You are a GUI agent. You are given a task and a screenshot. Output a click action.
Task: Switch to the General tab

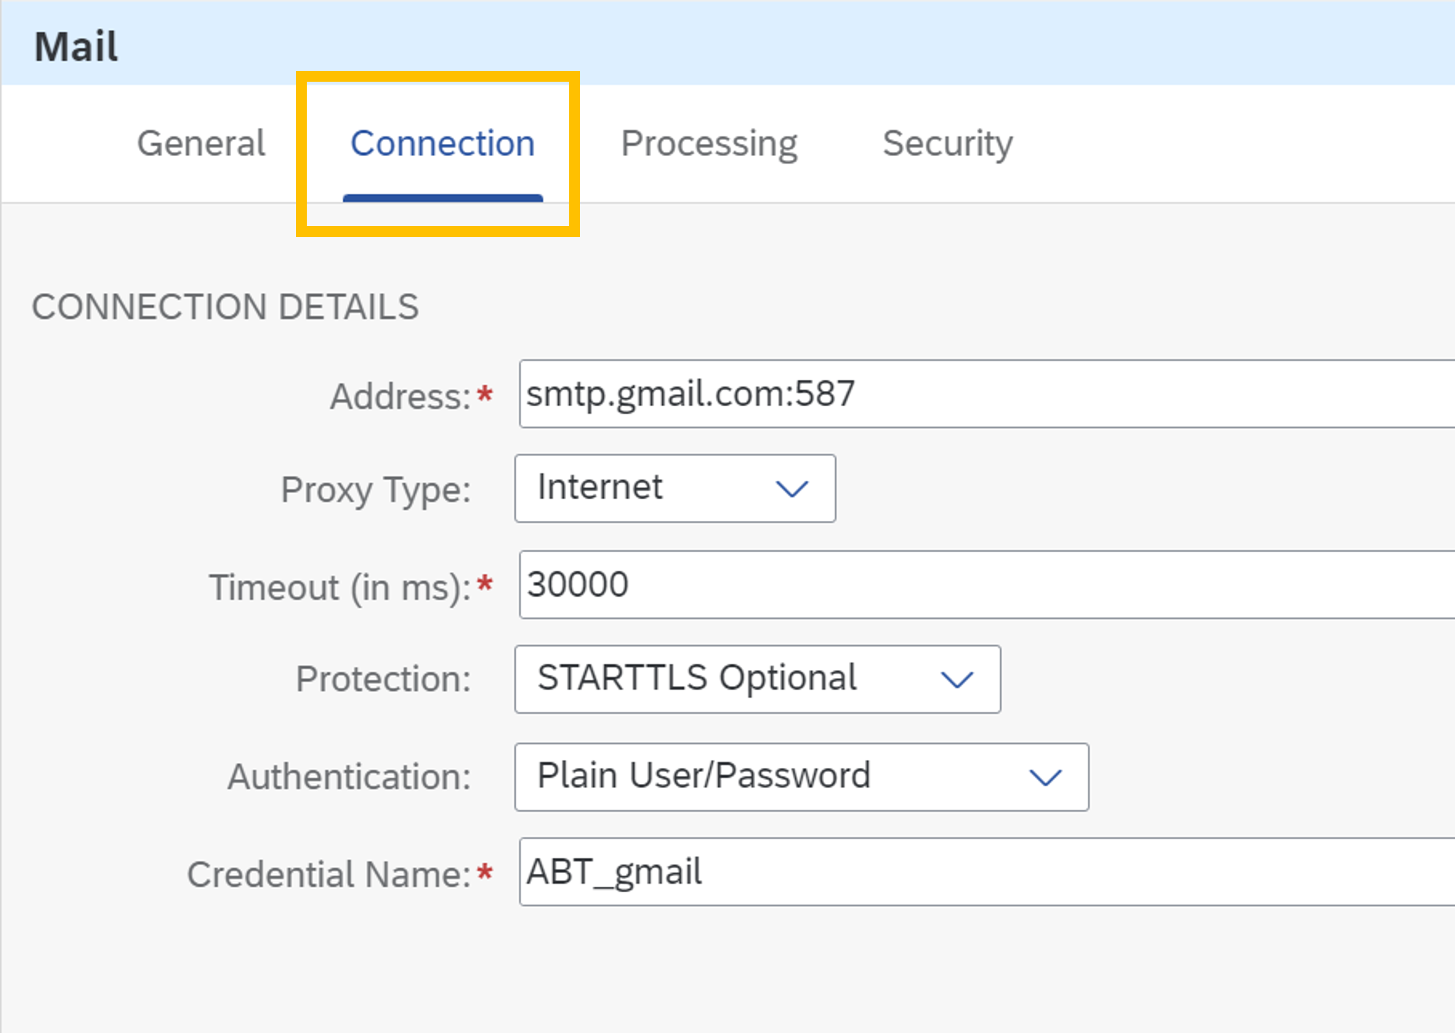(201, 143)
